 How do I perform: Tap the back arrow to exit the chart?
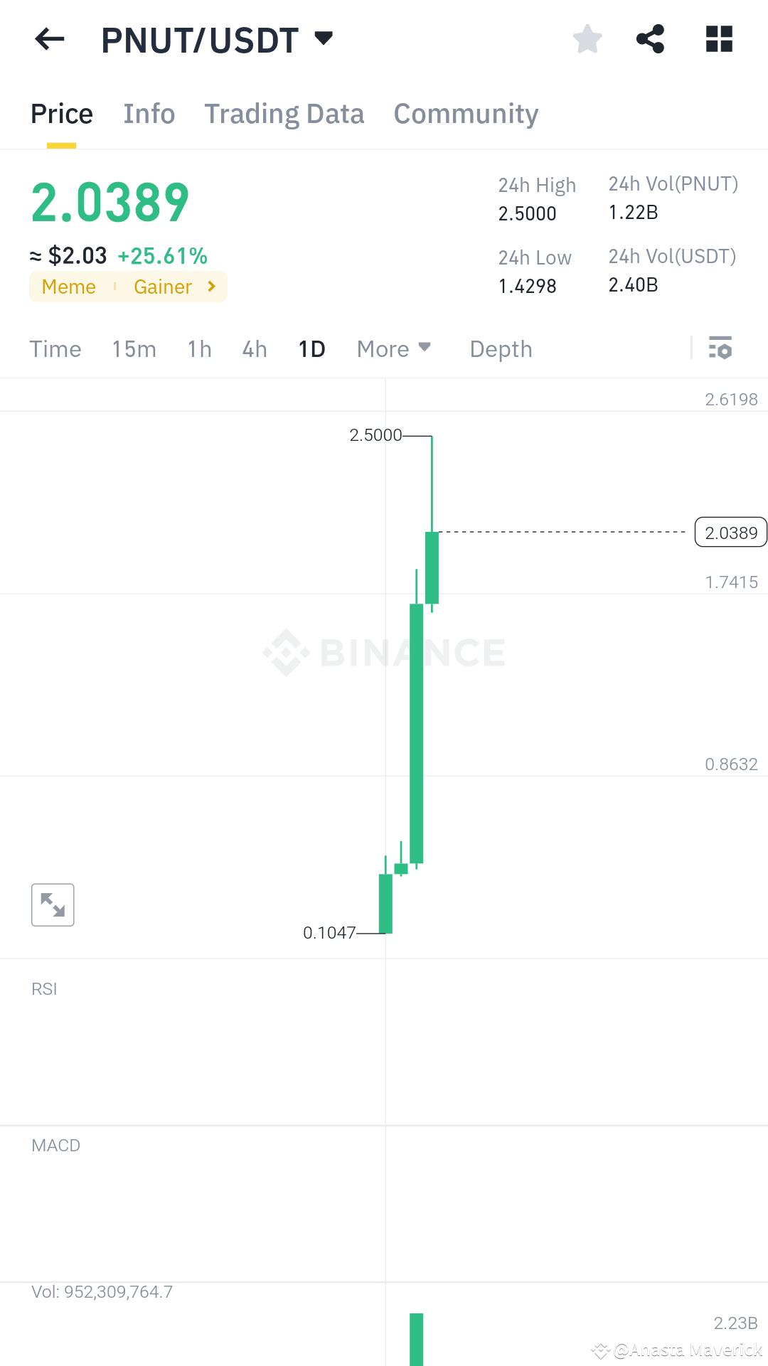(48, 39)
